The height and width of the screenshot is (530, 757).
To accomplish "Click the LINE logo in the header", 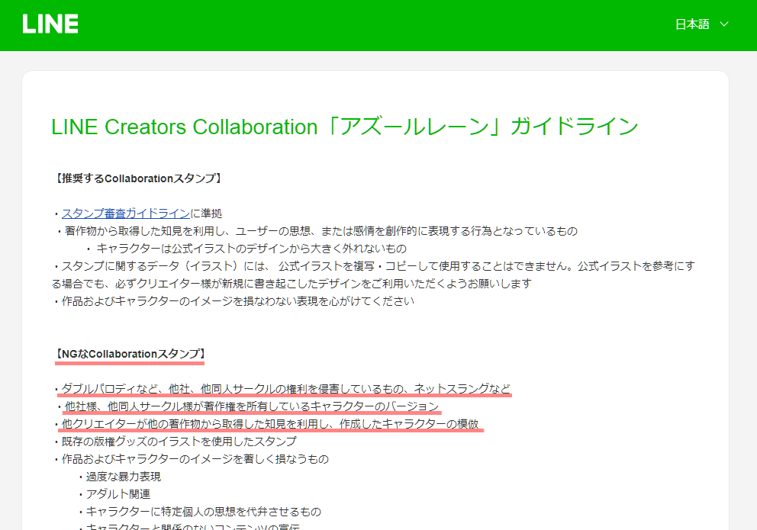I will 50,24.
